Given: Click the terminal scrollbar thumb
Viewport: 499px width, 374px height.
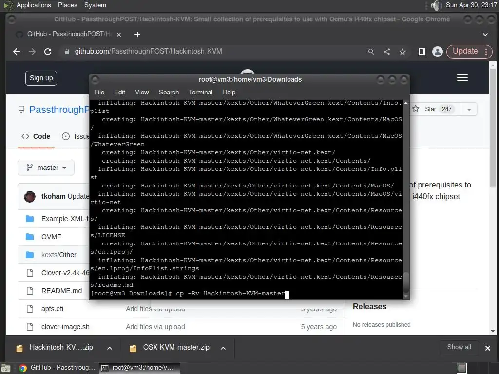Looking at the screenshot, I should (406, 282).
